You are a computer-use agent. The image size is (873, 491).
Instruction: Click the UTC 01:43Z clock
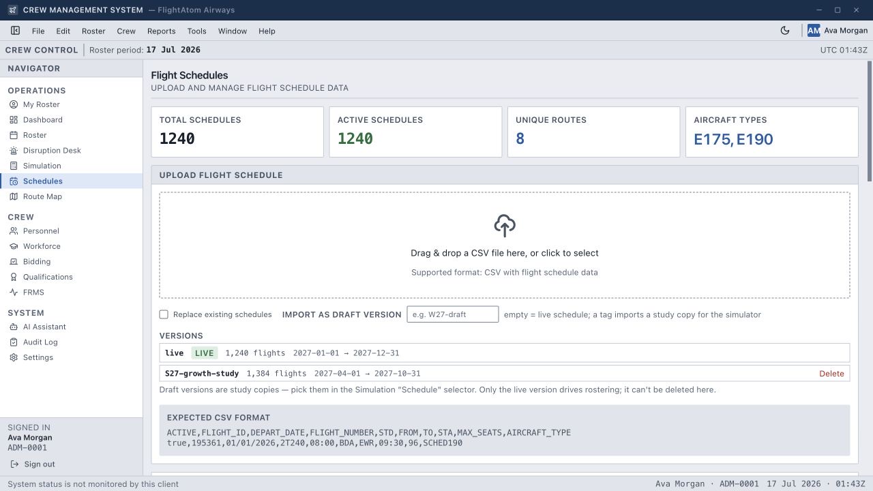pyautogui.click(x=844, y=50)
